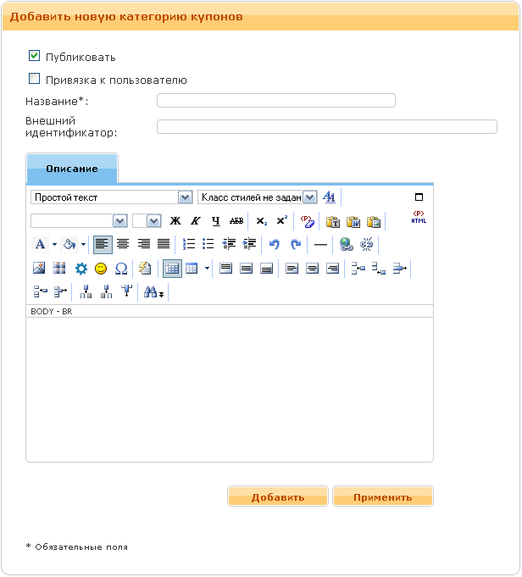The image size is (522, 577).
Task: Select the Описание tab
Action: pos(72,169)
